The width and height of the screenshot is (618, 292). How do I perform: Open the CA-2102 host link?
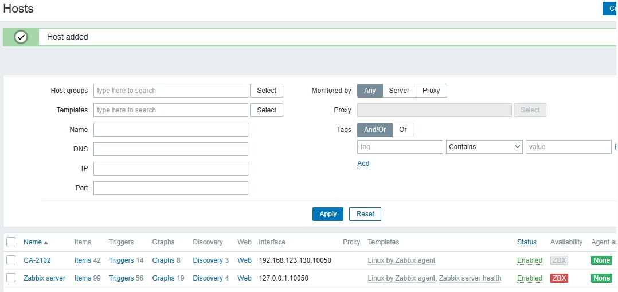point(37,260)
